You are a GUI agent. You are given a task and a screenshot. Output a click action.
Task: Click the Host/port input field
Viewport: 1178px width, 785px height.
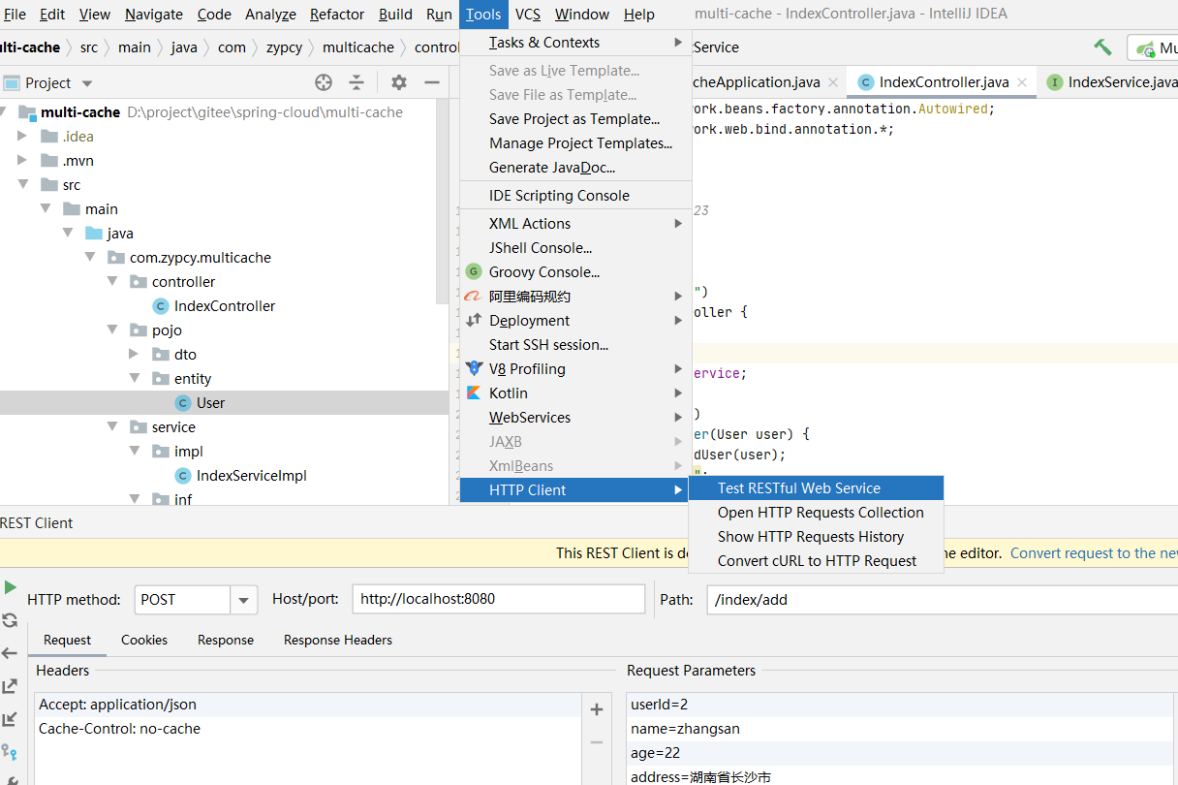point(499,599)
